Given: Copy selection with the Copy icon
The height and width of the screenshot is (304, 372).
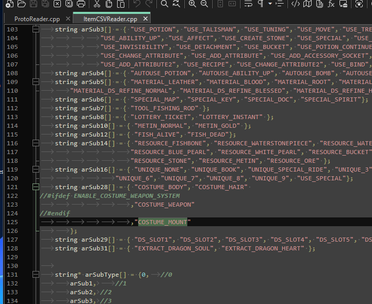Looking at the screenshot, I should tap(109, 4).
